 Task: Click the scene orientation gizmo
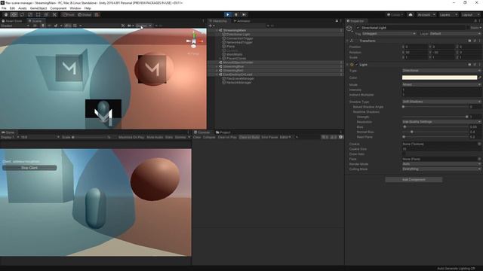click(x=194, y=41)
